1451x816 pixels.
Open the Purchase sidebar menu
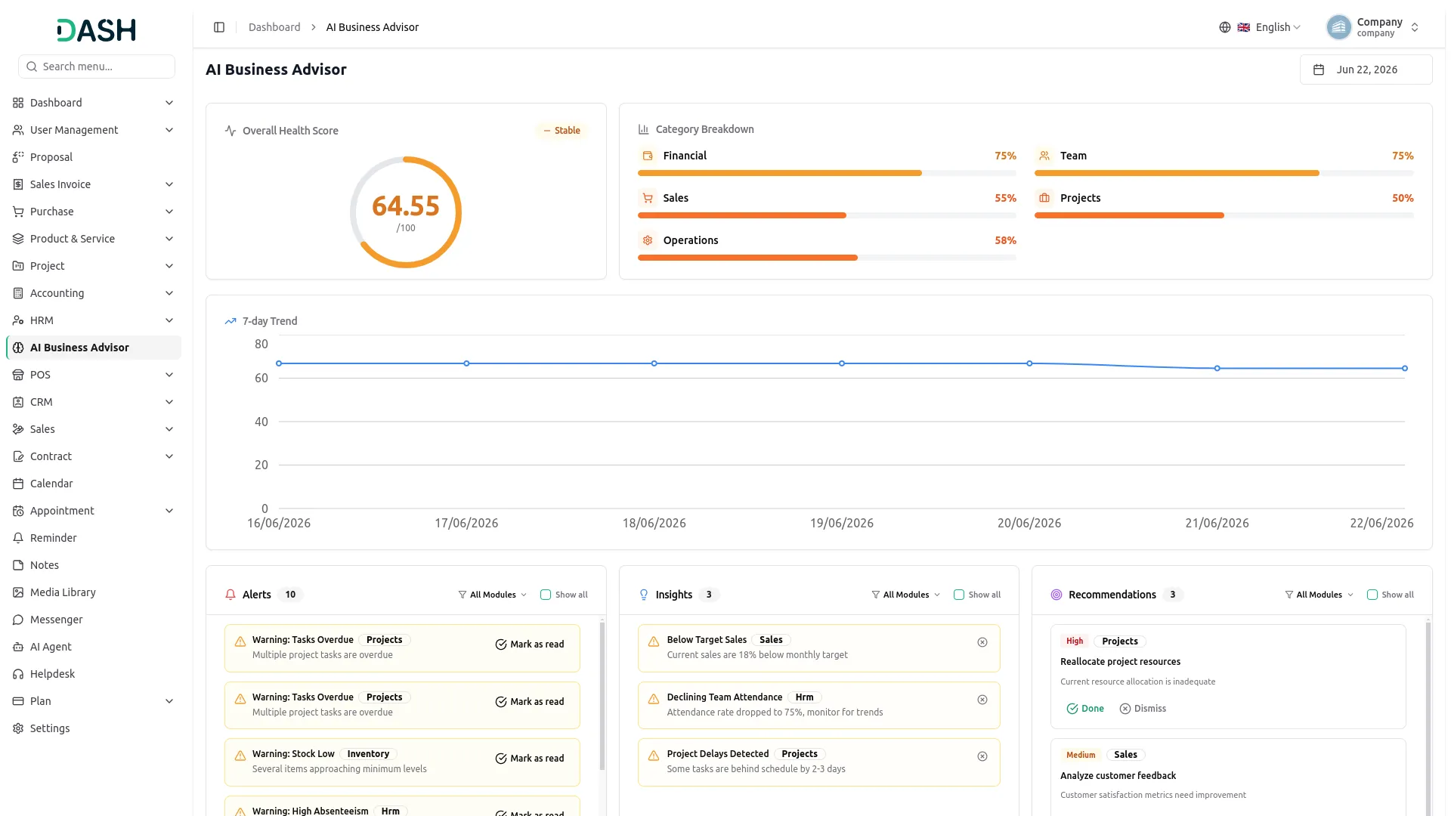(94, 212)
